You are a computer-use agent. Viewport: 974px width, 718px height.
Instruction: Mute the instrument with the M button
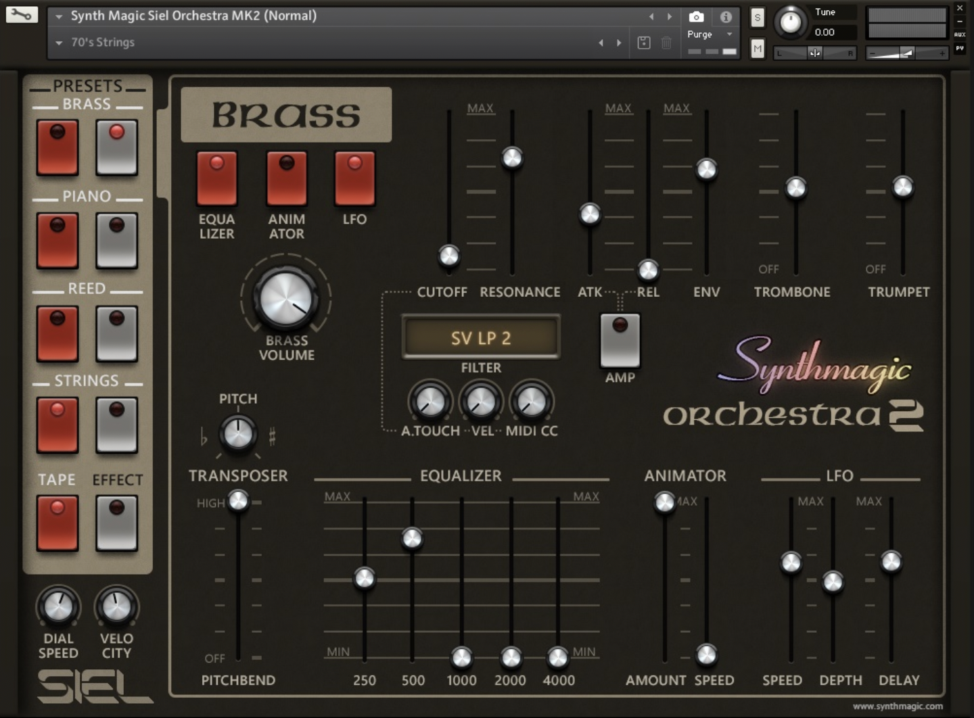[757, 48]
